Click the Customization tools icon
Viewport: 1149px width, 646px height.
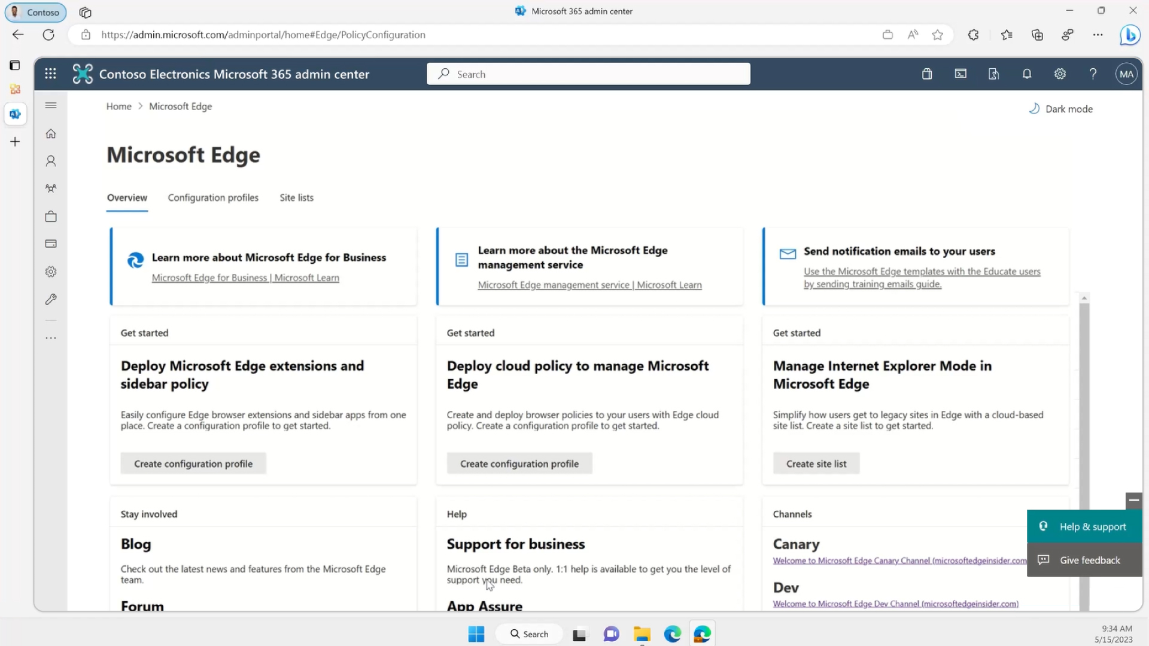(50, 298)
